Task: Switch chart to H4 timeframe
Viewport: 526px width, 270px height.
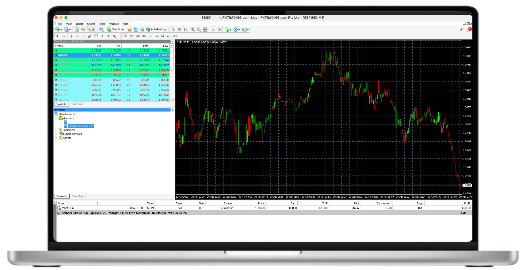Action: pos(156,36)
